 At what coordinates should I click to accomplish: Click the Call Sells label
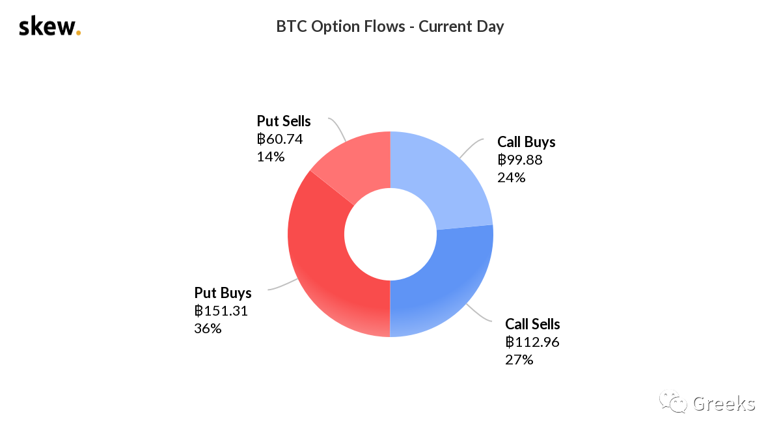tap(532, 324)
